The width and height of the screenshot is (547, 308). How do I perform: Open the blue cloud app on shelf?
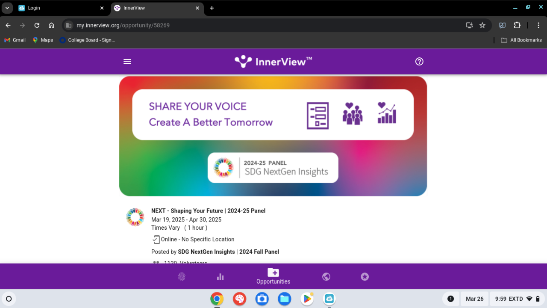click(x=329, y=299)
